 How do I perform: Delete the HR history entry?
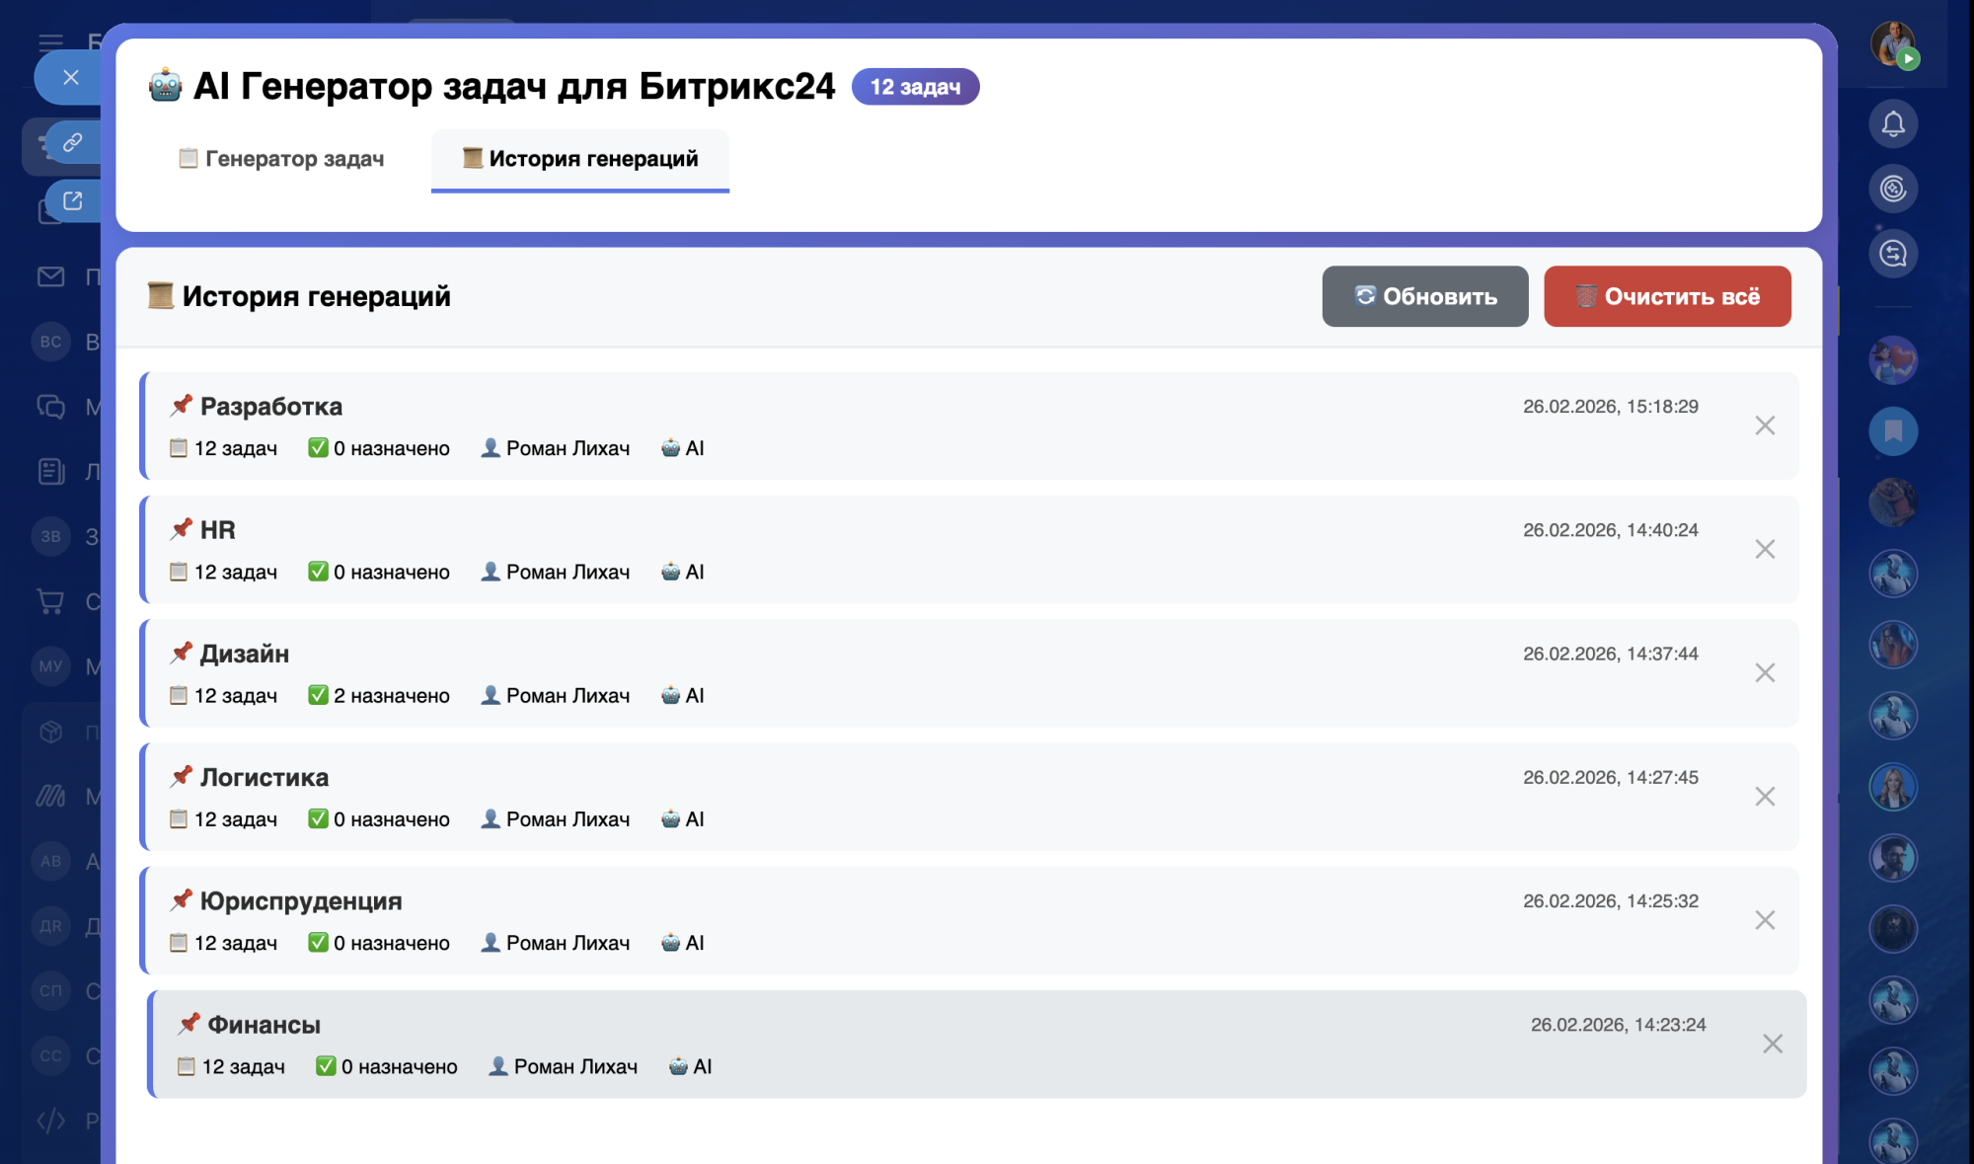tap(1765, 549)
